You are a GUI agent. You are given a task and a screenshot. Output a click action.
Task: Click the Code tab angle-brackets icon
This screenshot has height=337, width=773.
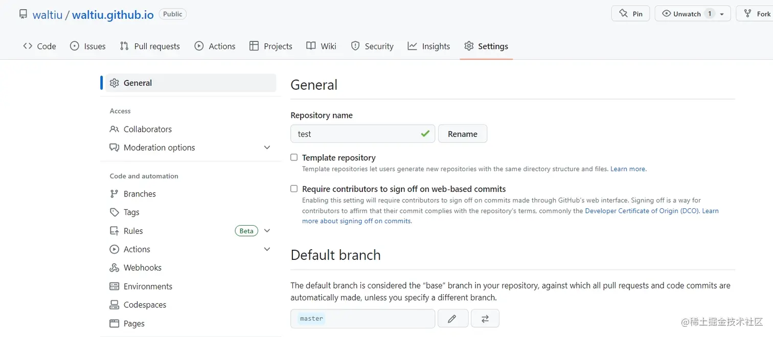point(28,46)
